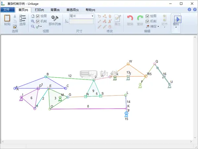Select link label 9 inside triangle
The width and height of the screenshot is (198, 149).
[x=93, y=91]
